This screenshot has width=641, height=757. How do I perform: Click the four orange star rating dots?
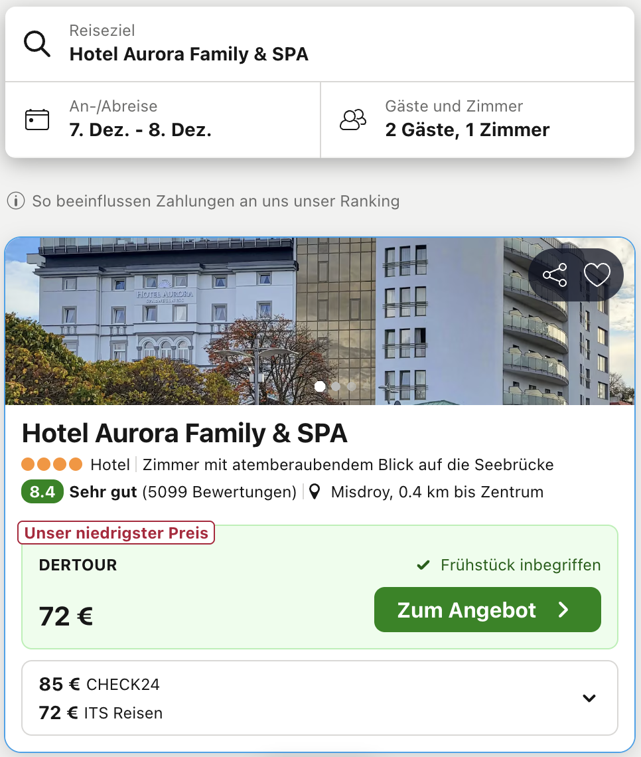[52, 464]
